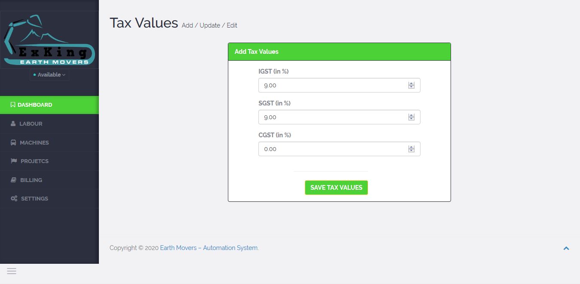Go to the Billing section
The height and width of the screenshot is (284, 580).
[x=31, y=180]
